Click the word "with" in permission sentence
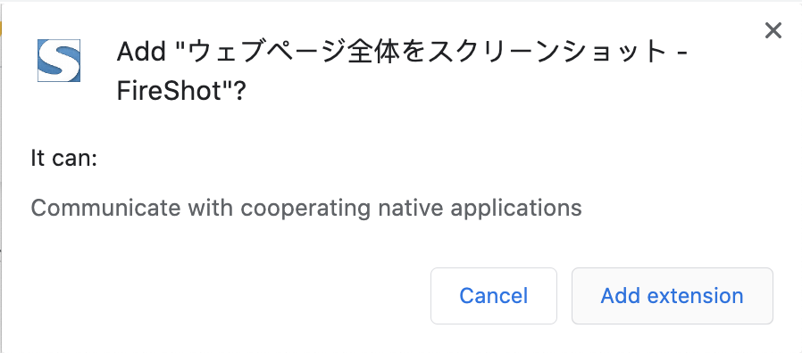This screenshot has width=802, height=353. pos(211,208)
